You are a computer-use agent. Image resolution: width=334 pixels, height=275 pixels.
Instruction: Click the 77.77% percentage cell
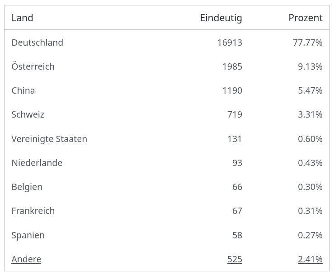pos(308,43)
